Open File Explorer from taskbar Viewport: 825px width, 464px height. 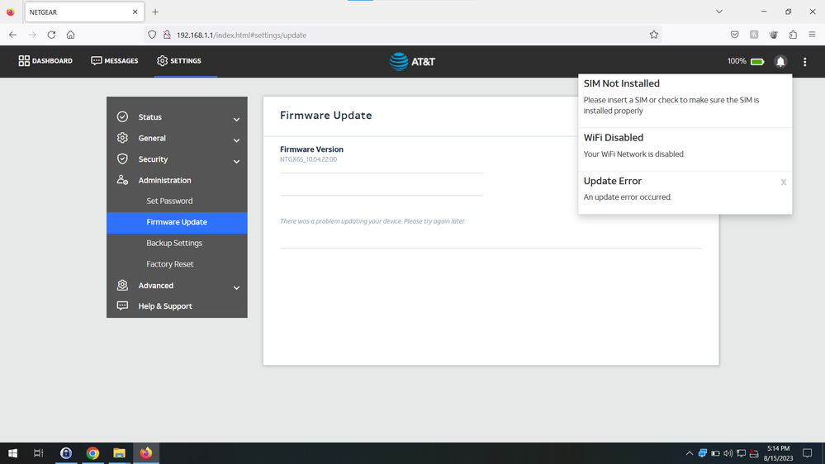tap(120, 453)
